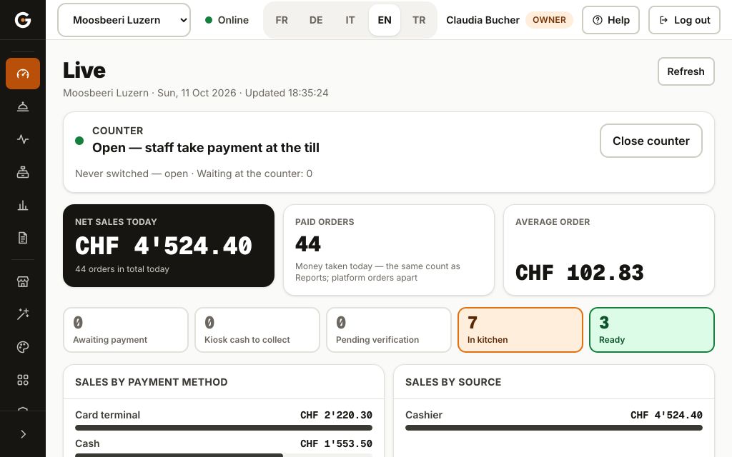Open the Live dashboard gauge icon
Screen dimensions: 732x457
[22, 74]
